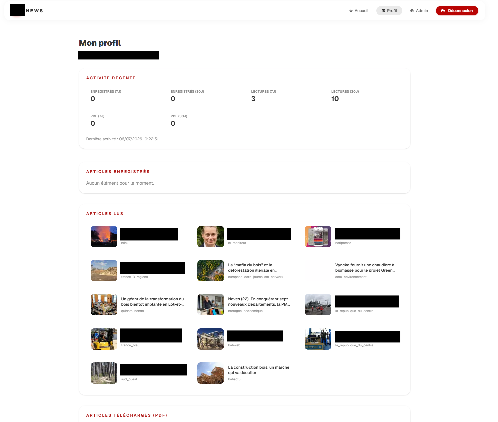Click the "actu_environnement" source label

pyautogui.click(x=351, y=277)
